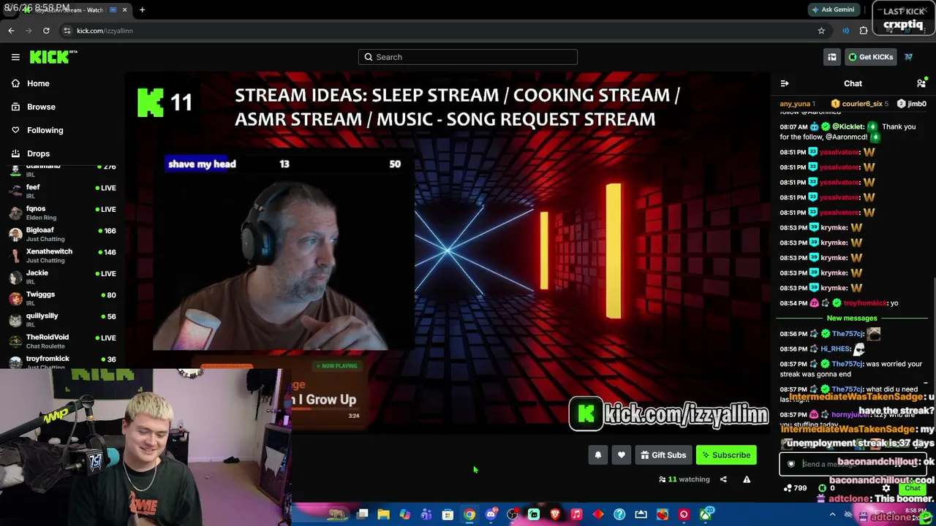Screen dimensions: 936x526
Task: Open Xbox app from taskbar
Action: [x=705, y=515]
